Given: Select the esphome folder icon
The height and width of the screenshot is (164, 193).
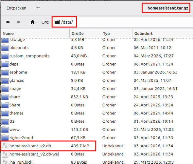Looking at the screenshot, I should (x=5, y=72).
